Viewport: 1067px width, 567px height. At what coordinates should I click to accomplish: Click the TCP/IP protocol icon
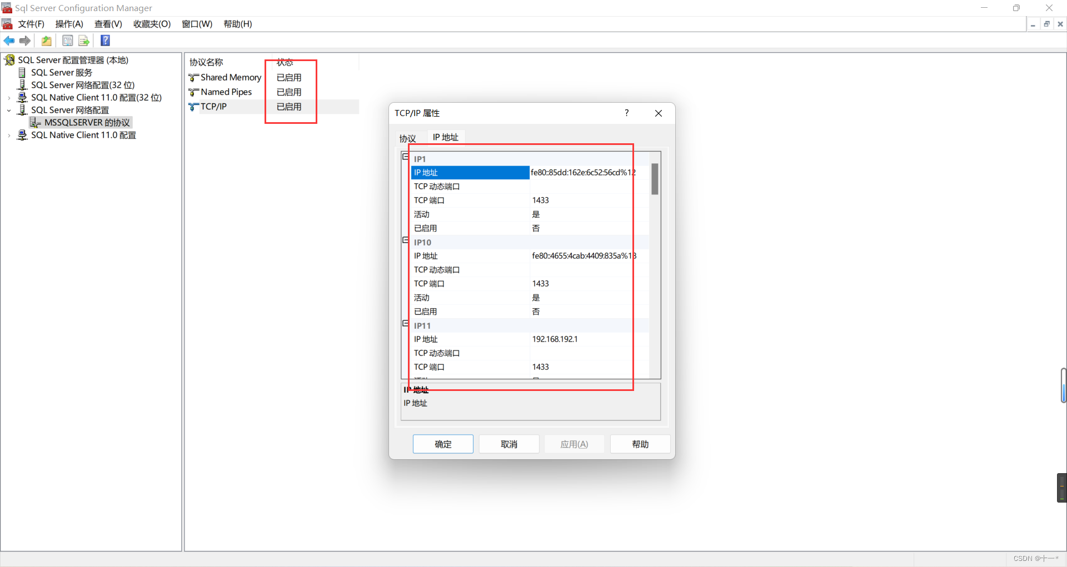tap(193, 107)
